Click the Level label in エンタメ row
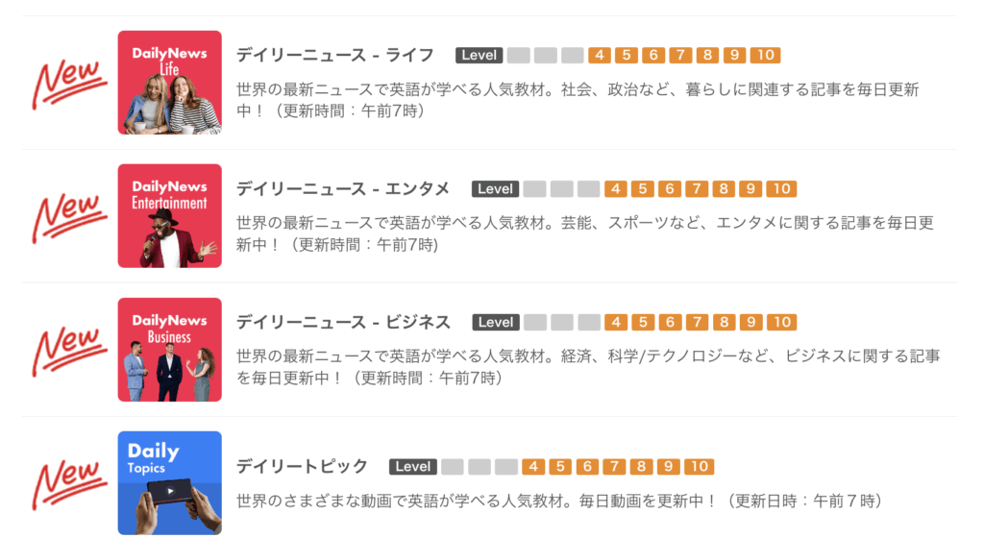 pyautogui.click(x=495, y=189)
